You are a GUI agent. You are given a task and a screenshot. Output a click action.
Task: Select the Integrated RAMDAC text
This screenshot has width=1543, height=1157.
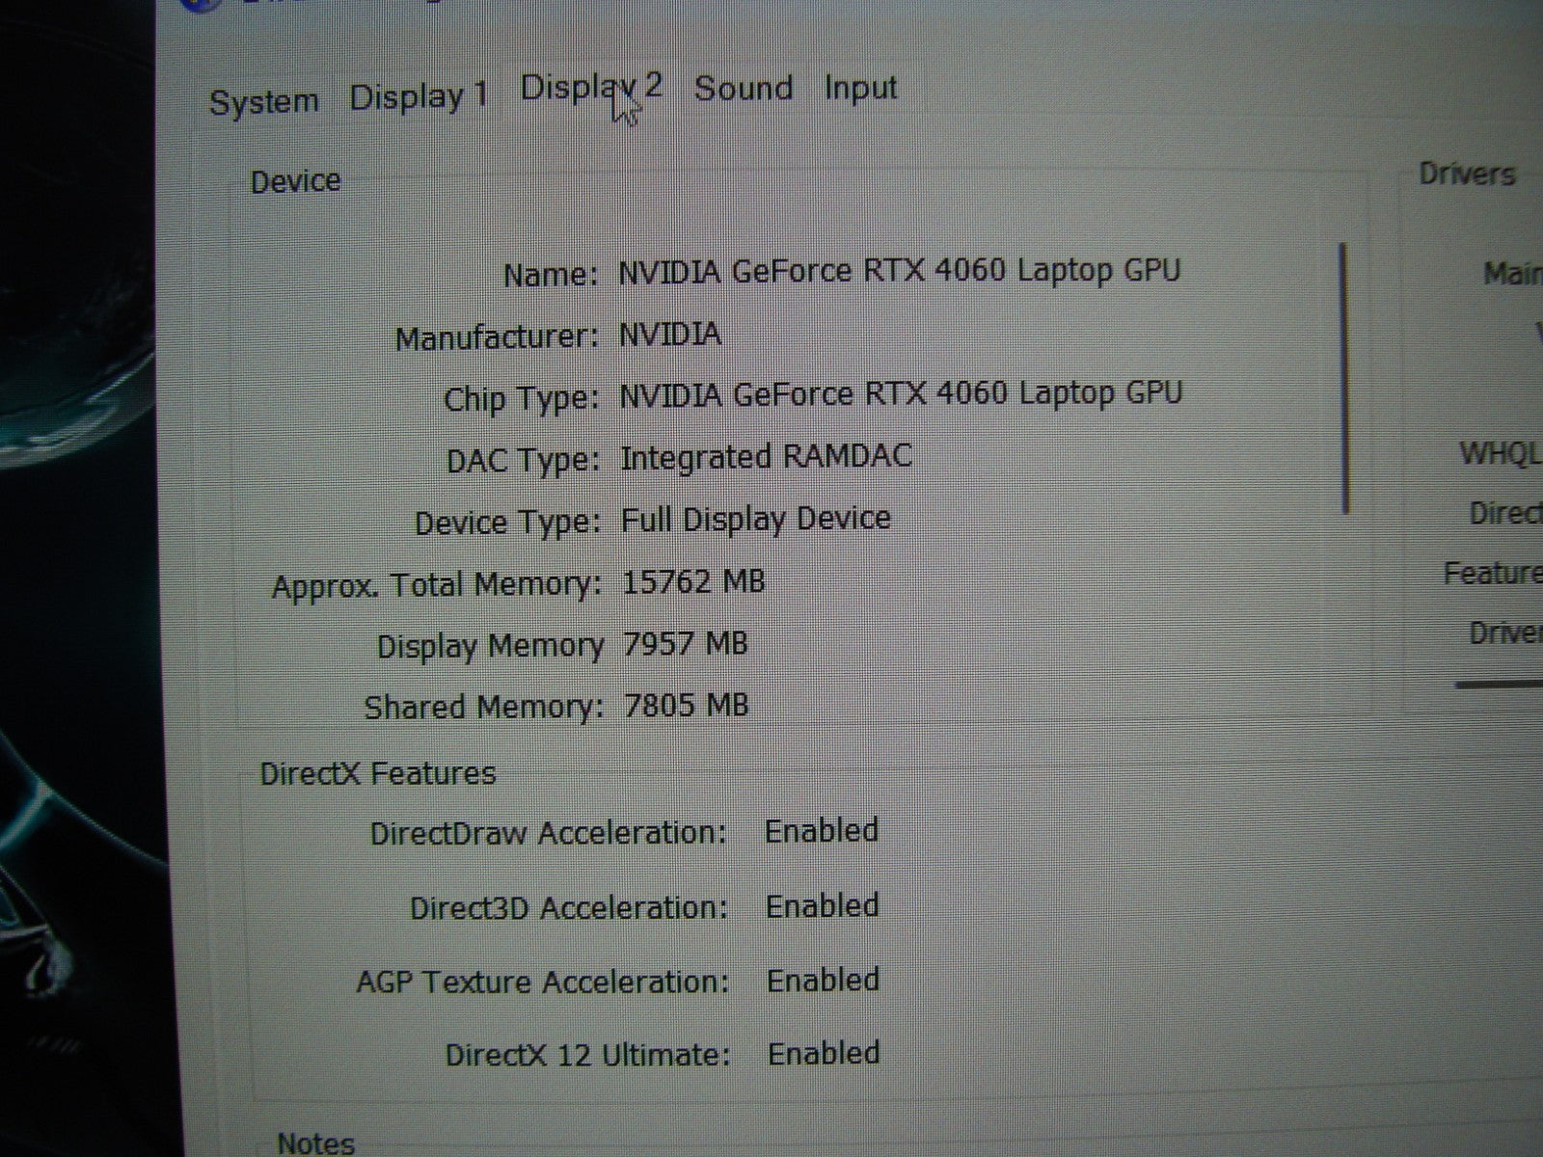766,457
